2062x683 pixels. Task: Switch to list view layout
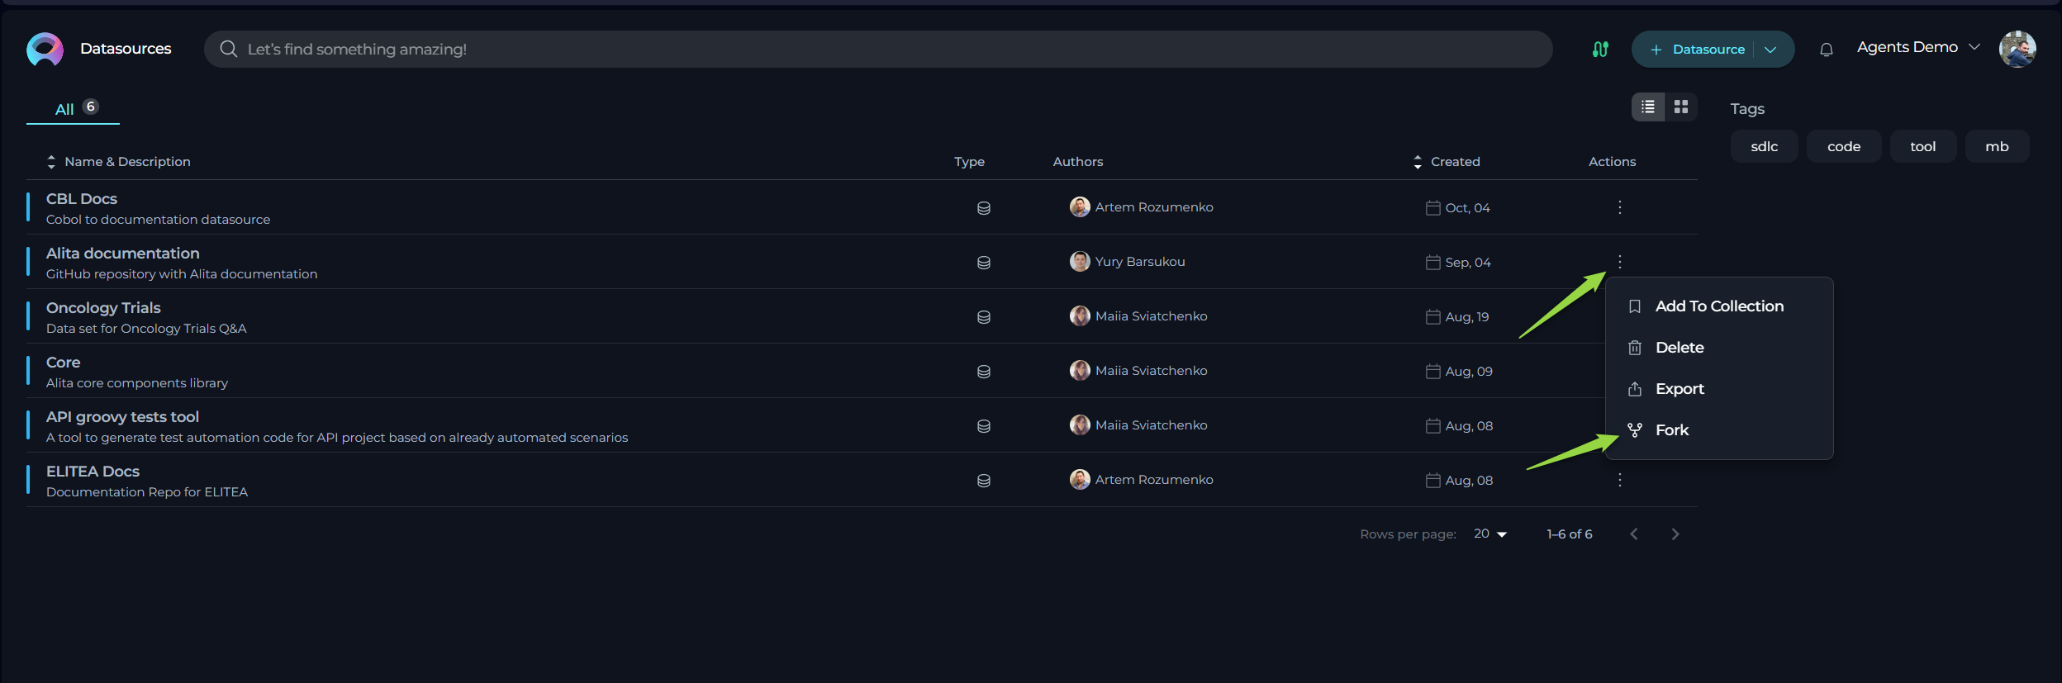1648,107
